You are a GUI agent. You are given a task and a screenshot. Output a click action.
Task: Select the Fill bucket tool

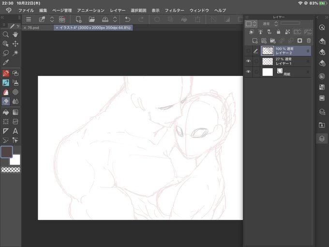[x=6, y=112]
